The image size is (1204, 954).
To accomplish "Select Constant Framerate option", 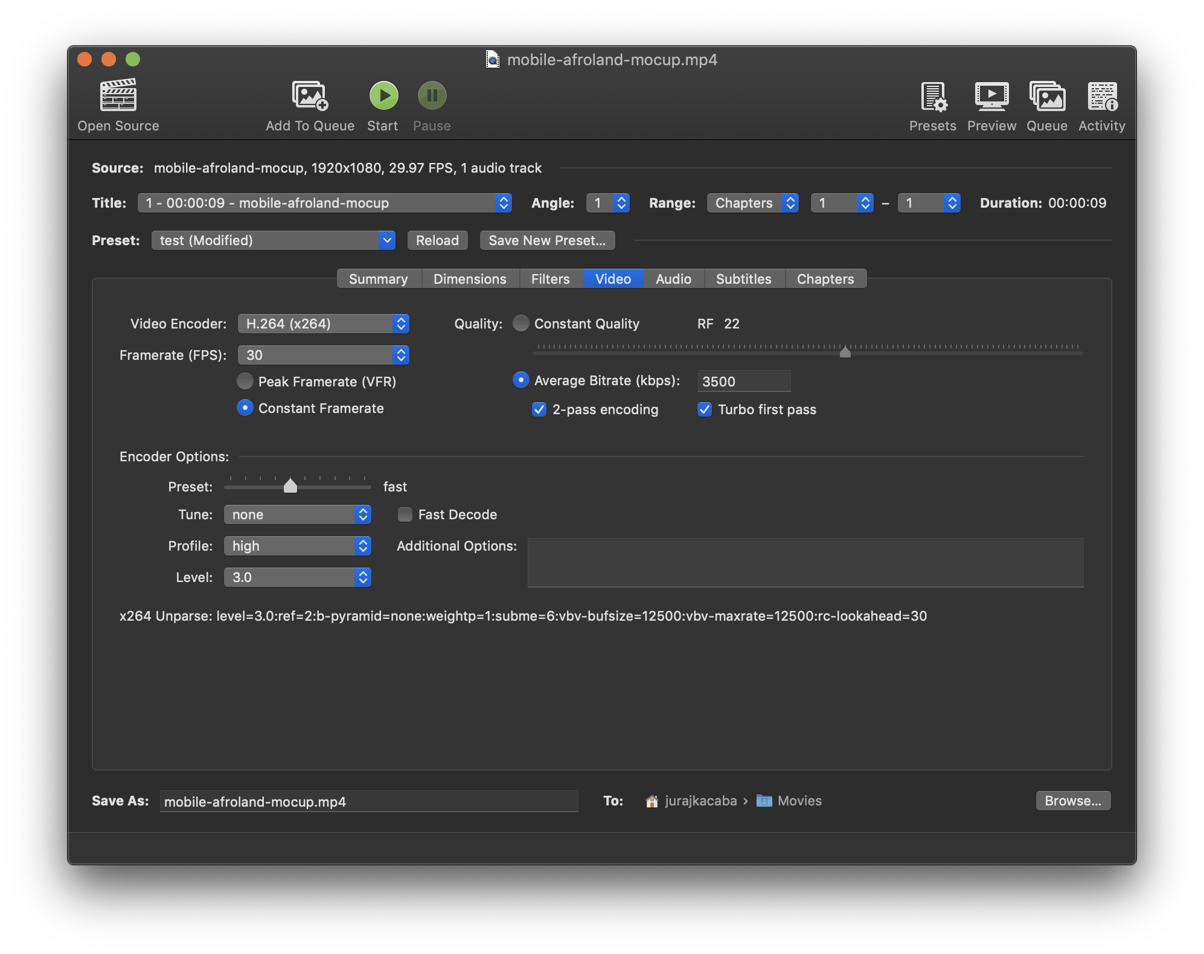I will [245, 408].
